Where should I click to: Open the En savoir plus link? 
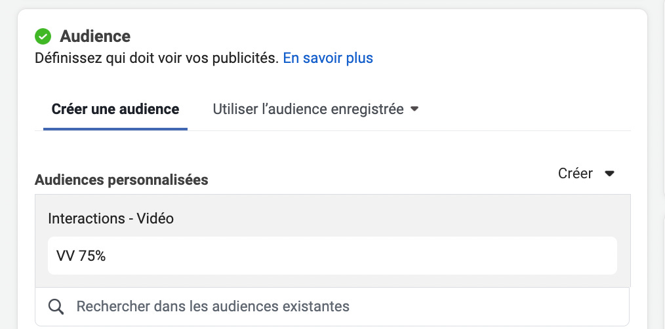click(x=328, y=58)
